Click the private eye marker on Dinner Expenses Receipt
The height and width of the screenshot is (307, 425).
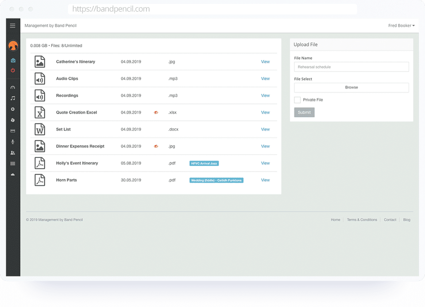click(156, 146)
